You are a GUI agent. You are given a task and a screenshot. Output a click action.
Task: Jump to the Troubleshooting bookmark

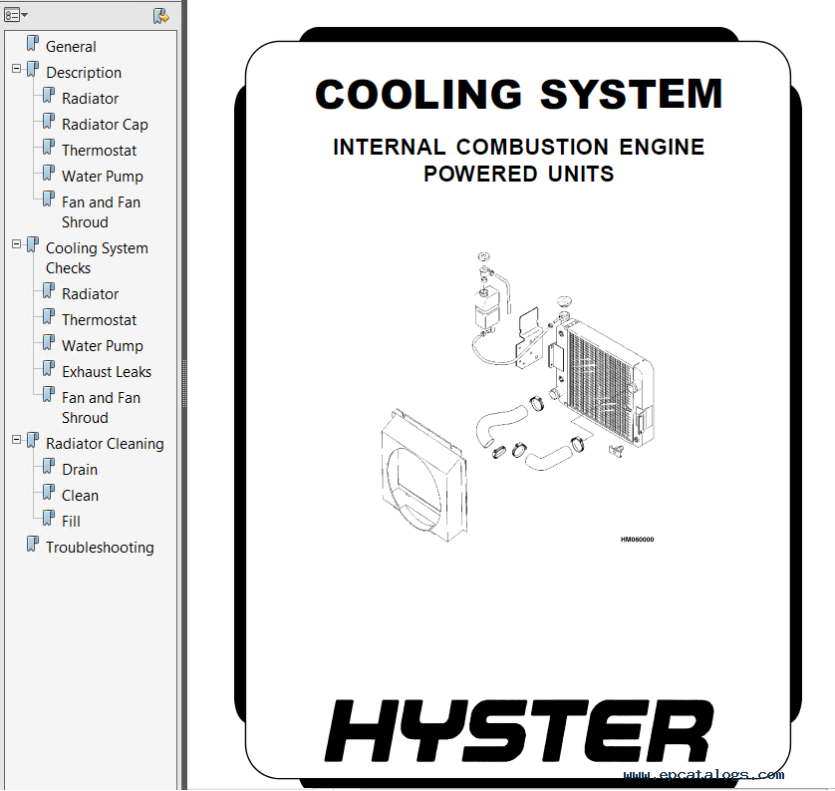[x=100, y=548]
